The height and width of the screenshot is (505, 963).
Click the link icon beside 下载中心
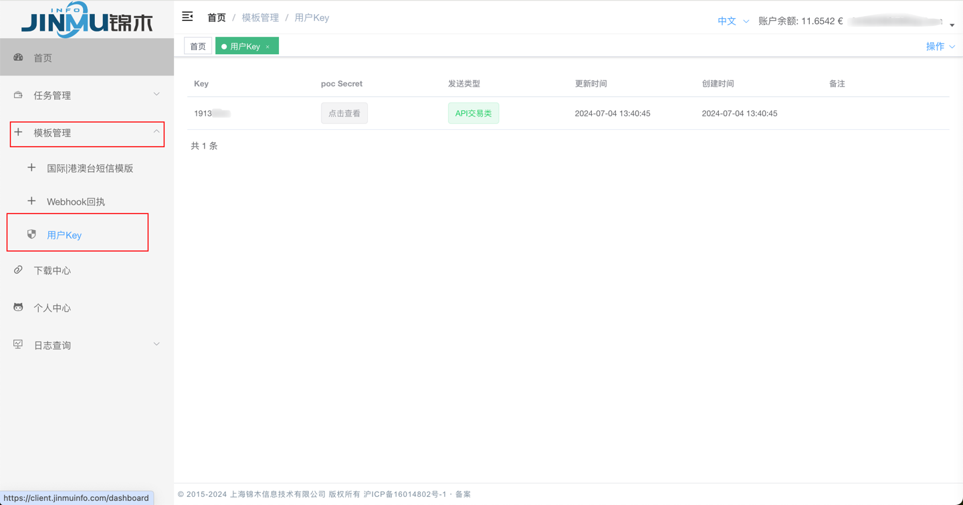pyautogui.click(x=19, y=270)
